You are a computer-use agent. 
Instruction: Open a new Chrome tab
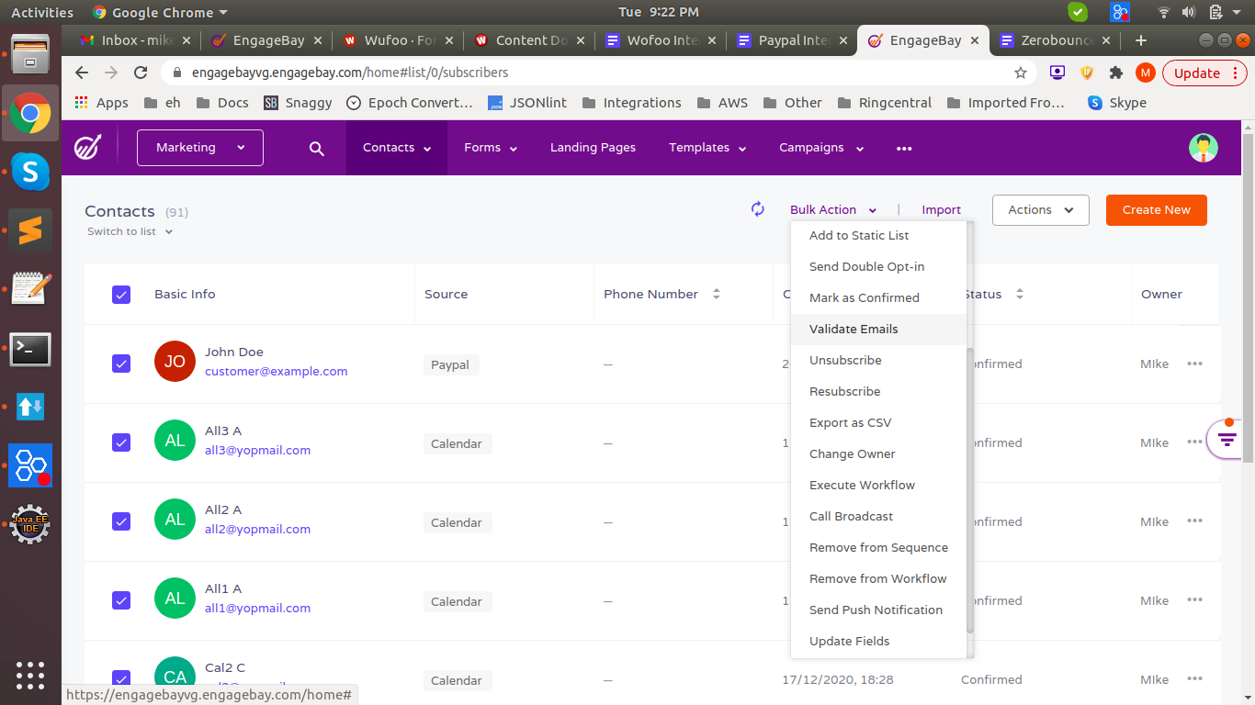click(1141, 40)
